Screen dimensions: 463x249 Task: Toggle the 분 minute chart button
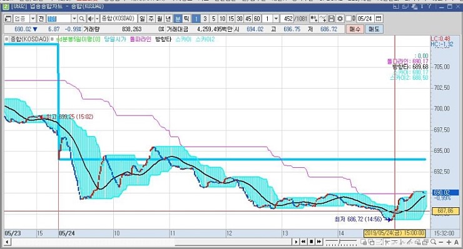coord(178,19)
